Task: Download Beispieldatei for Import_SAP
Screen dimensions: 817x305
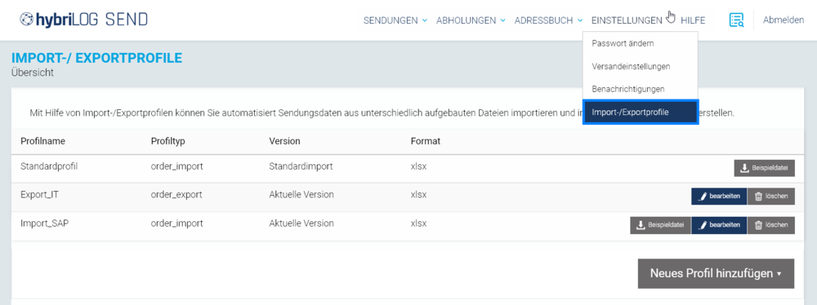Action: (660, 225)
